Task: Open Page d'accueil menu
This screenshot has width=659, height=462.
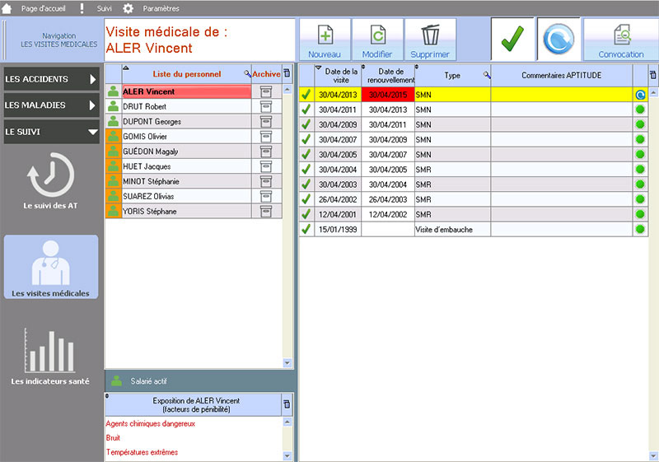Action: coord(44,8)
